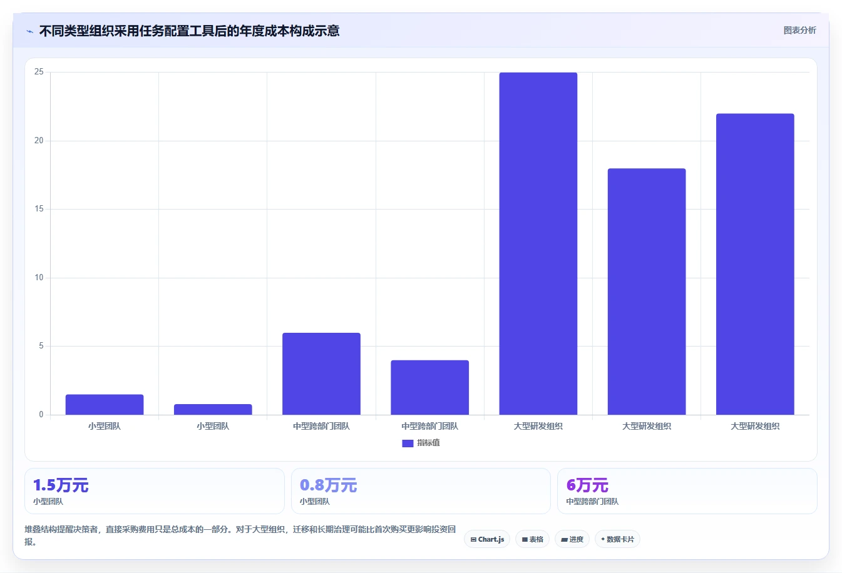Select the Chart.js tag
Screen dimensions: 842x573
pos(487,539)
